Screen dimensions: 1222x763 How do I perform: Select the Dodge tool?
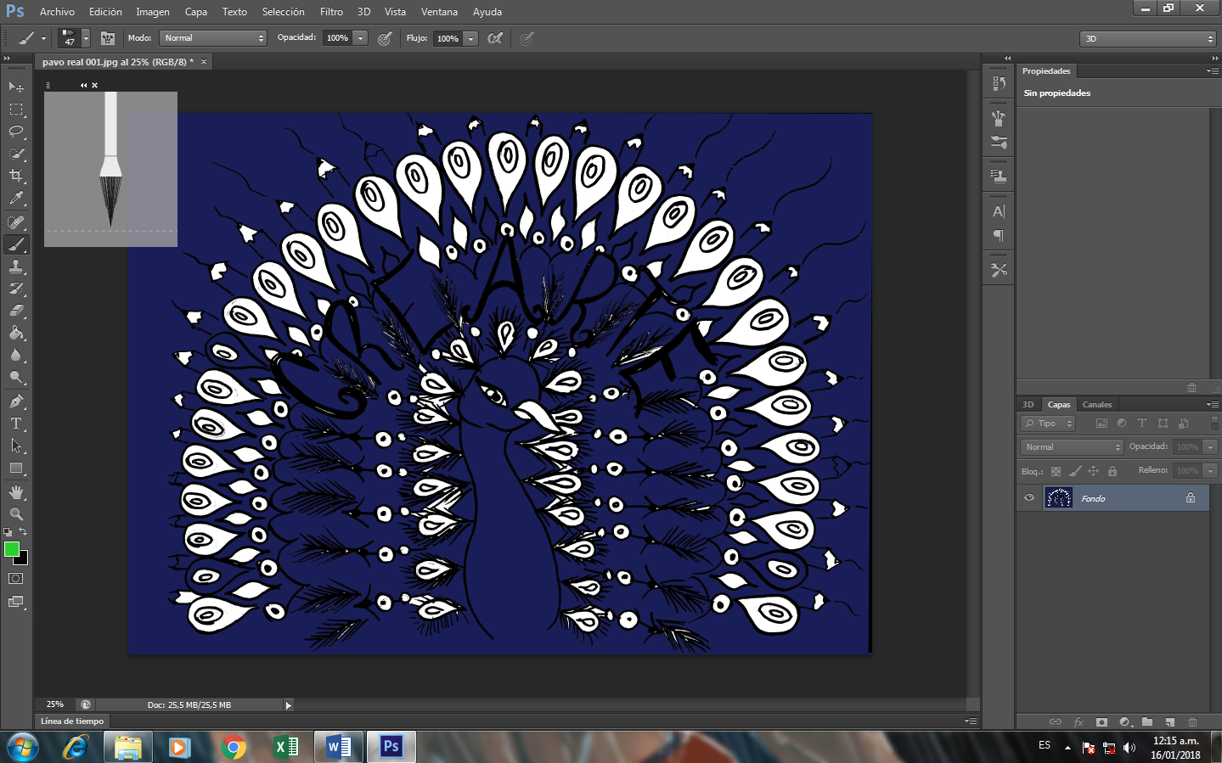click(16, 377)
